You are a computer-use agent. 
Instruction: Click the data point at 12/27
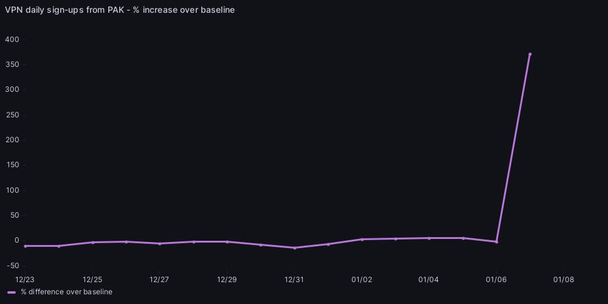pos(159,244)
